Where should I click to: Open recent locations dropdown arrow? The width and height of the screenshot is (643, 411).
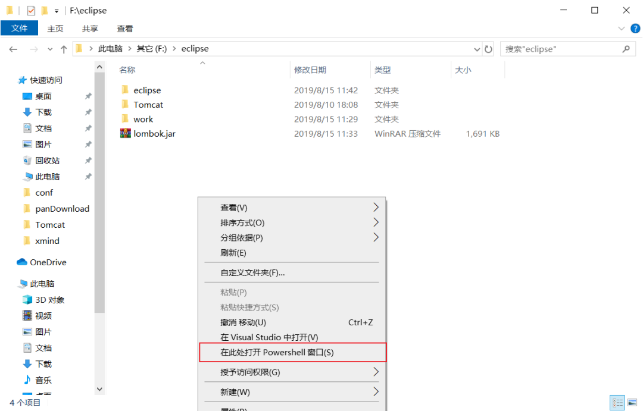[50, 49]
